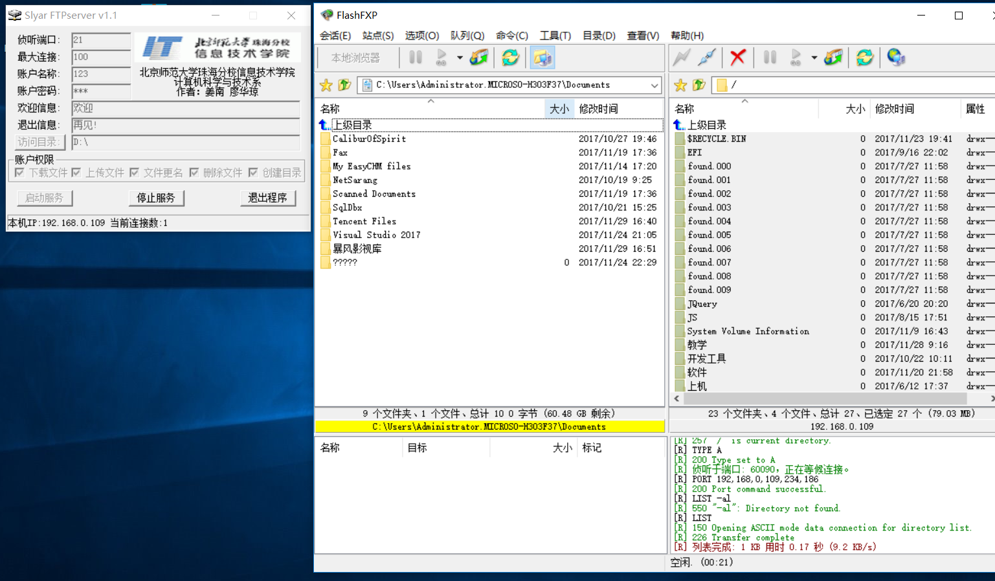Toggle the 下载文件 permission checkbox
Viewport: 995px width, 581px height.
(x=19, y=173)
